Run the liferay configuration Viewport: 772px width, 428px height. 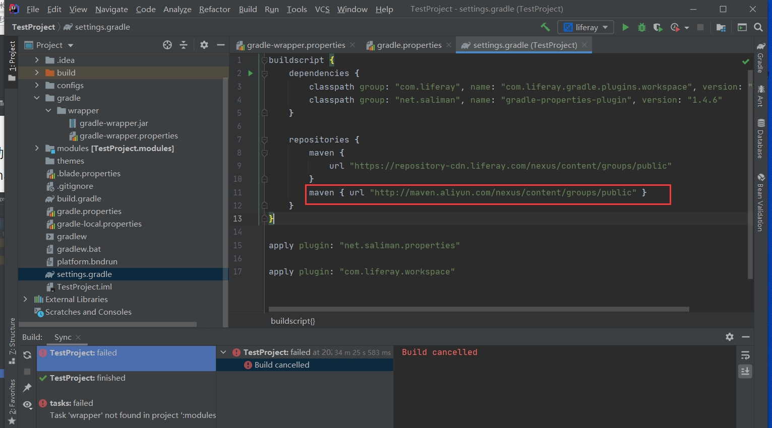[x=625, y=27]
